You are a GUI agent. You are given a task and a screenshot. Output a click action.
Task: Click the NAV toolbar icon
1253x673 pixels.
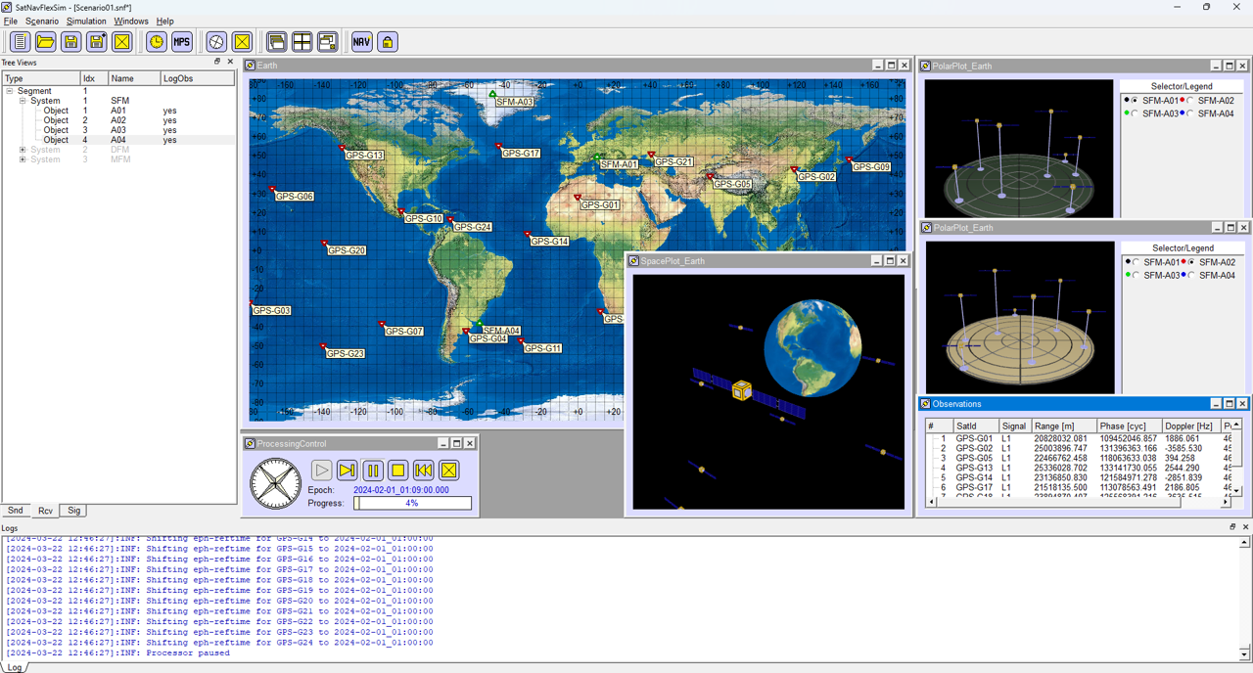point(361,41)
